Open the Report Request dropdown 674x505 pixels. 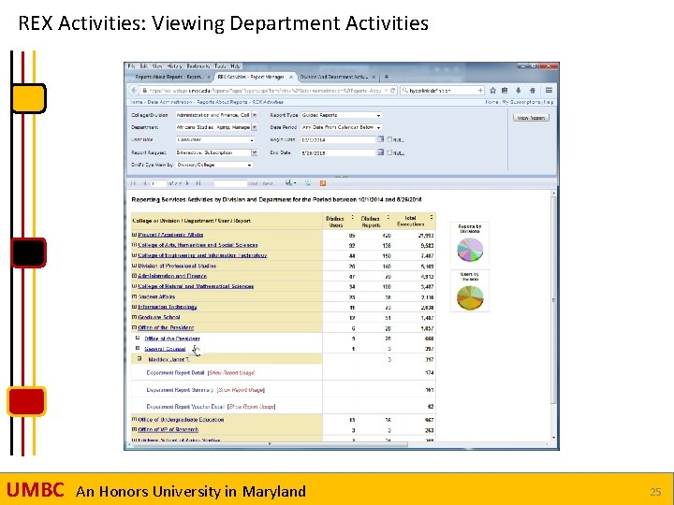[255, 152]
